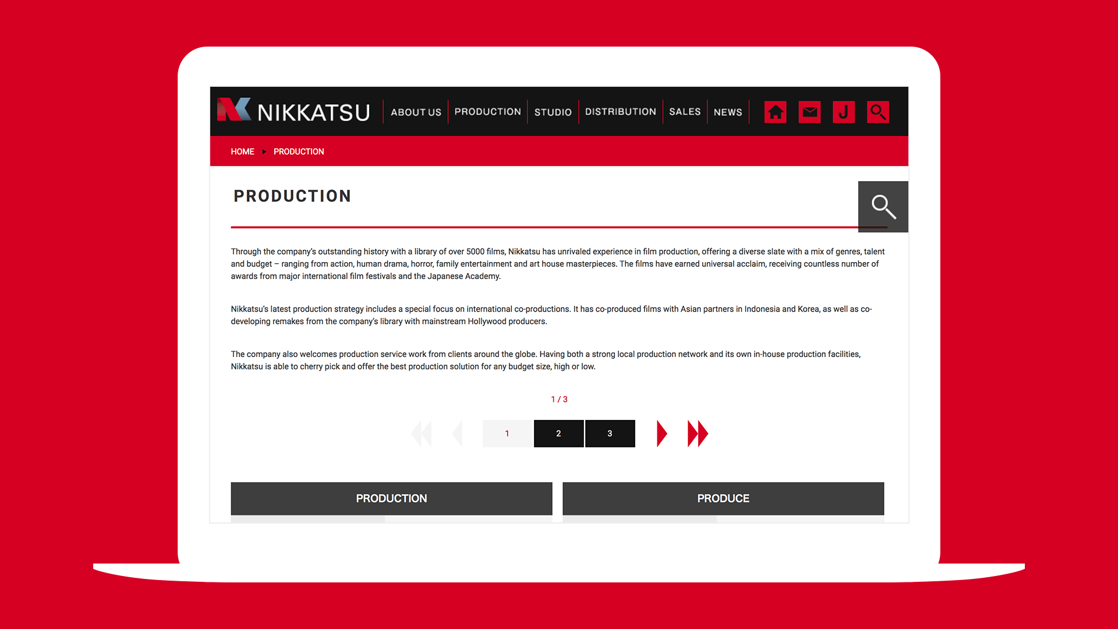Click the Nikkatsu logo
The width and height of the screenshot is (1118, 629).
(293, 111)
